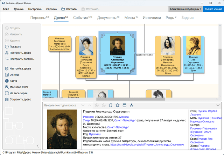The width and height of the screenshot is (224, 155).
Task: Click the tree structure icon in search bar
Action: [x=131, y=105]
